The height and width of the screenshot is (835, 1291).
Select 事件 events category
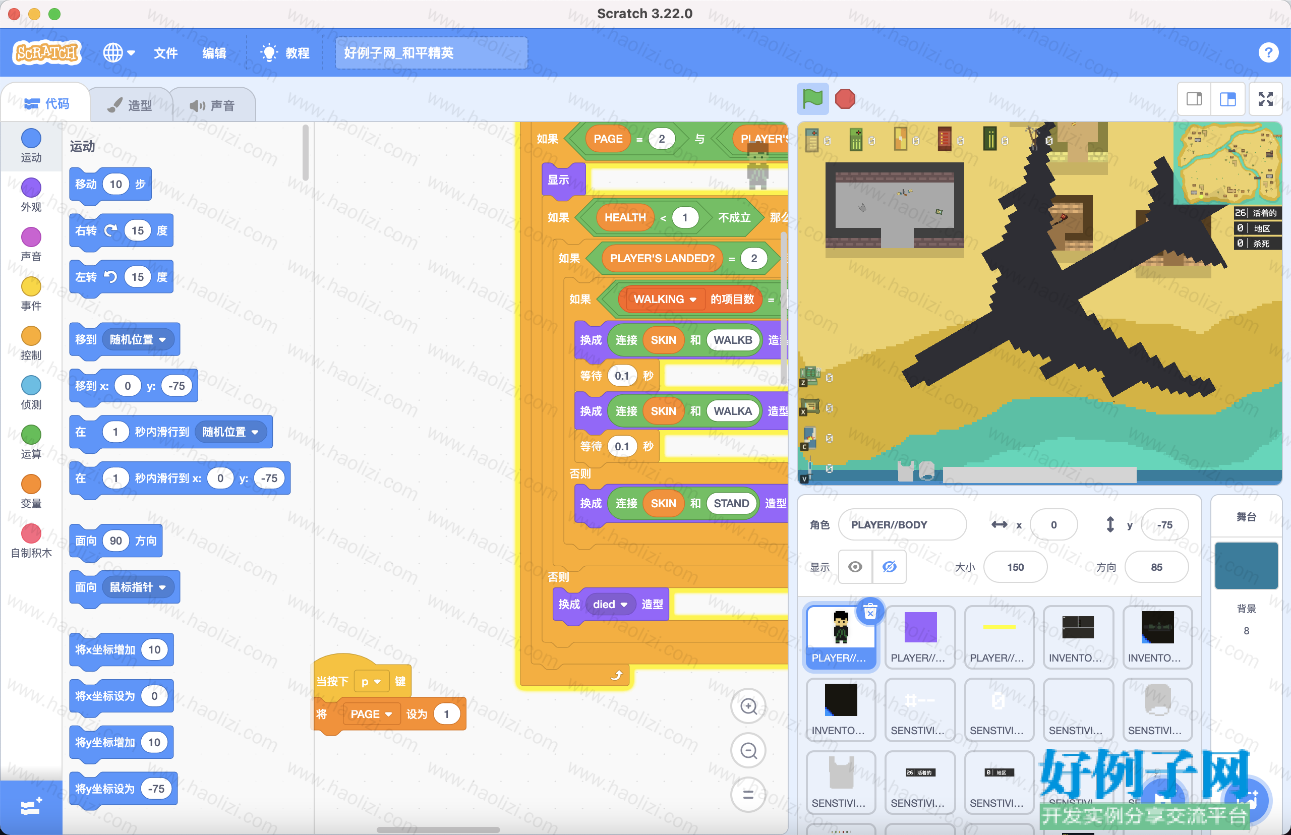(x=31, y=293)
